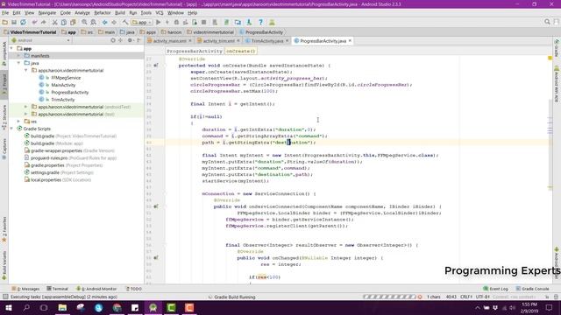The width and height of the screenshot is (561, 315).
Task: Select the haroon breadcrumb folder
Action: pyautogui.click(x=172, y=32)
